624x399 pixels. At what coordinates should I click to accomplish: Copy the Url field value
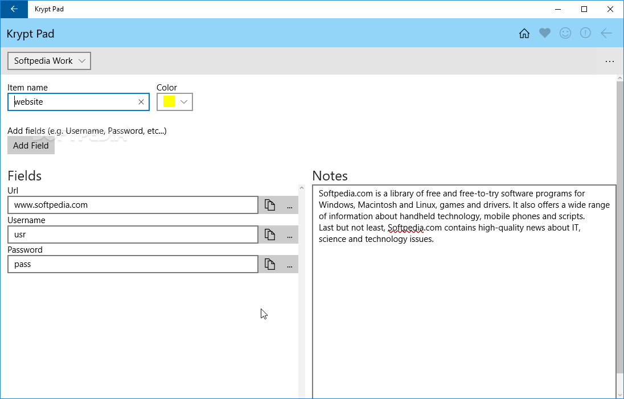tap(270, 205)
